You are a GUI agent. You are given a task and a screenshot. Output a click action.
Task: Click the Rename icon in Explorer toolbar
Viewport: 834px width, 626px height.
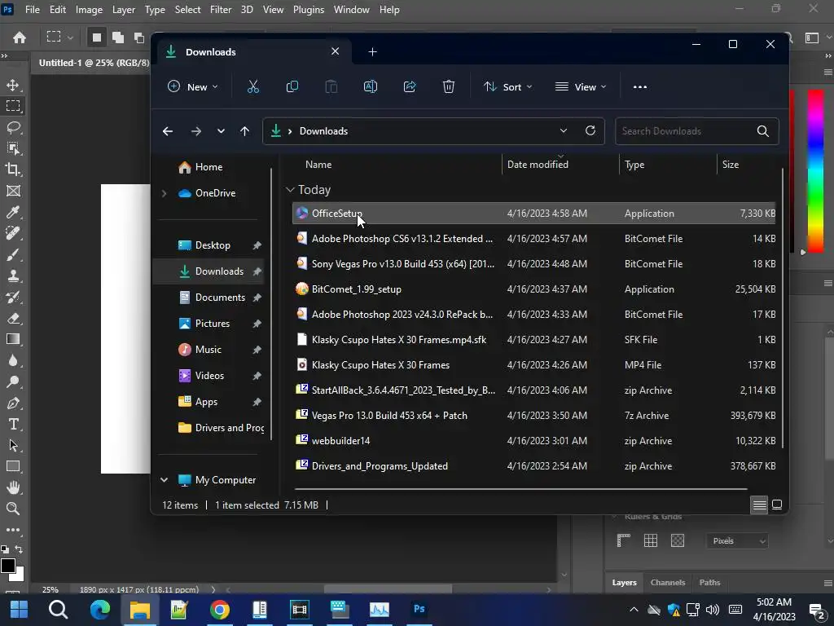coord(371,86)
